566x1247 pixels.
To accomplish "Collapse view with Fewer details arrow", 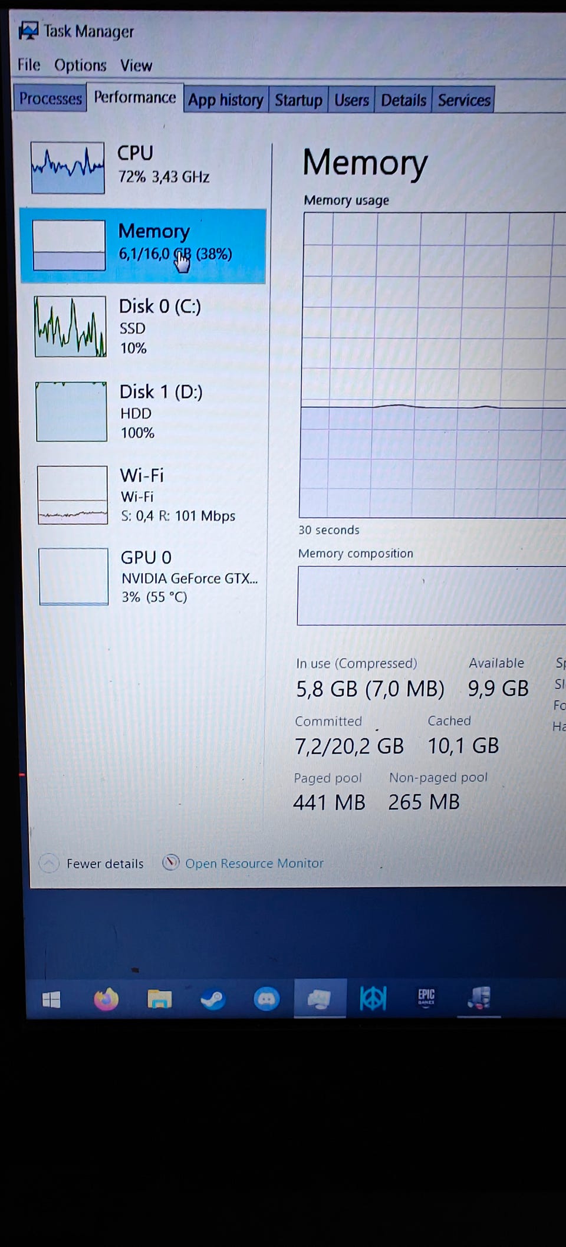I will 49,863.
